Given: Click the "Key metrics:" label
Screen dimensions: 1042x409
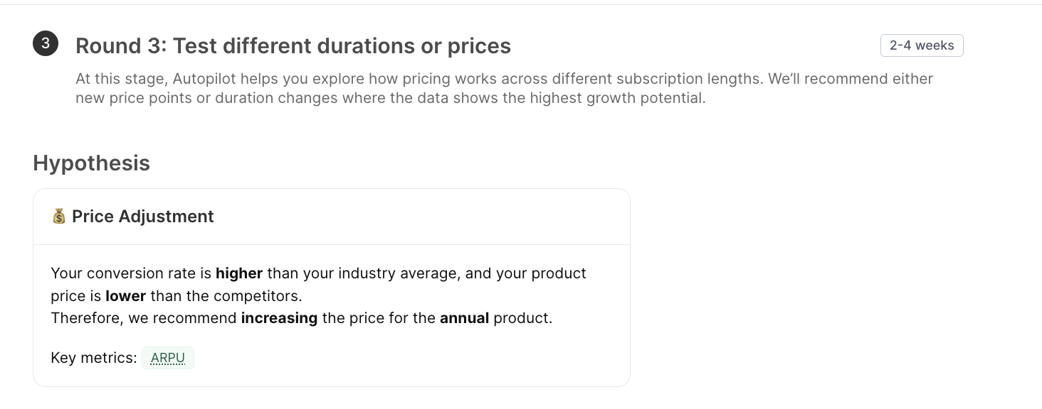Looking at the screenshot, I should [x=94, y=358].
